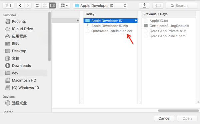Image resolution: width=200 pixels, height=124 pixels.
Task: Expand Apple Developer ID folder arrow
Action: point(136,21)
